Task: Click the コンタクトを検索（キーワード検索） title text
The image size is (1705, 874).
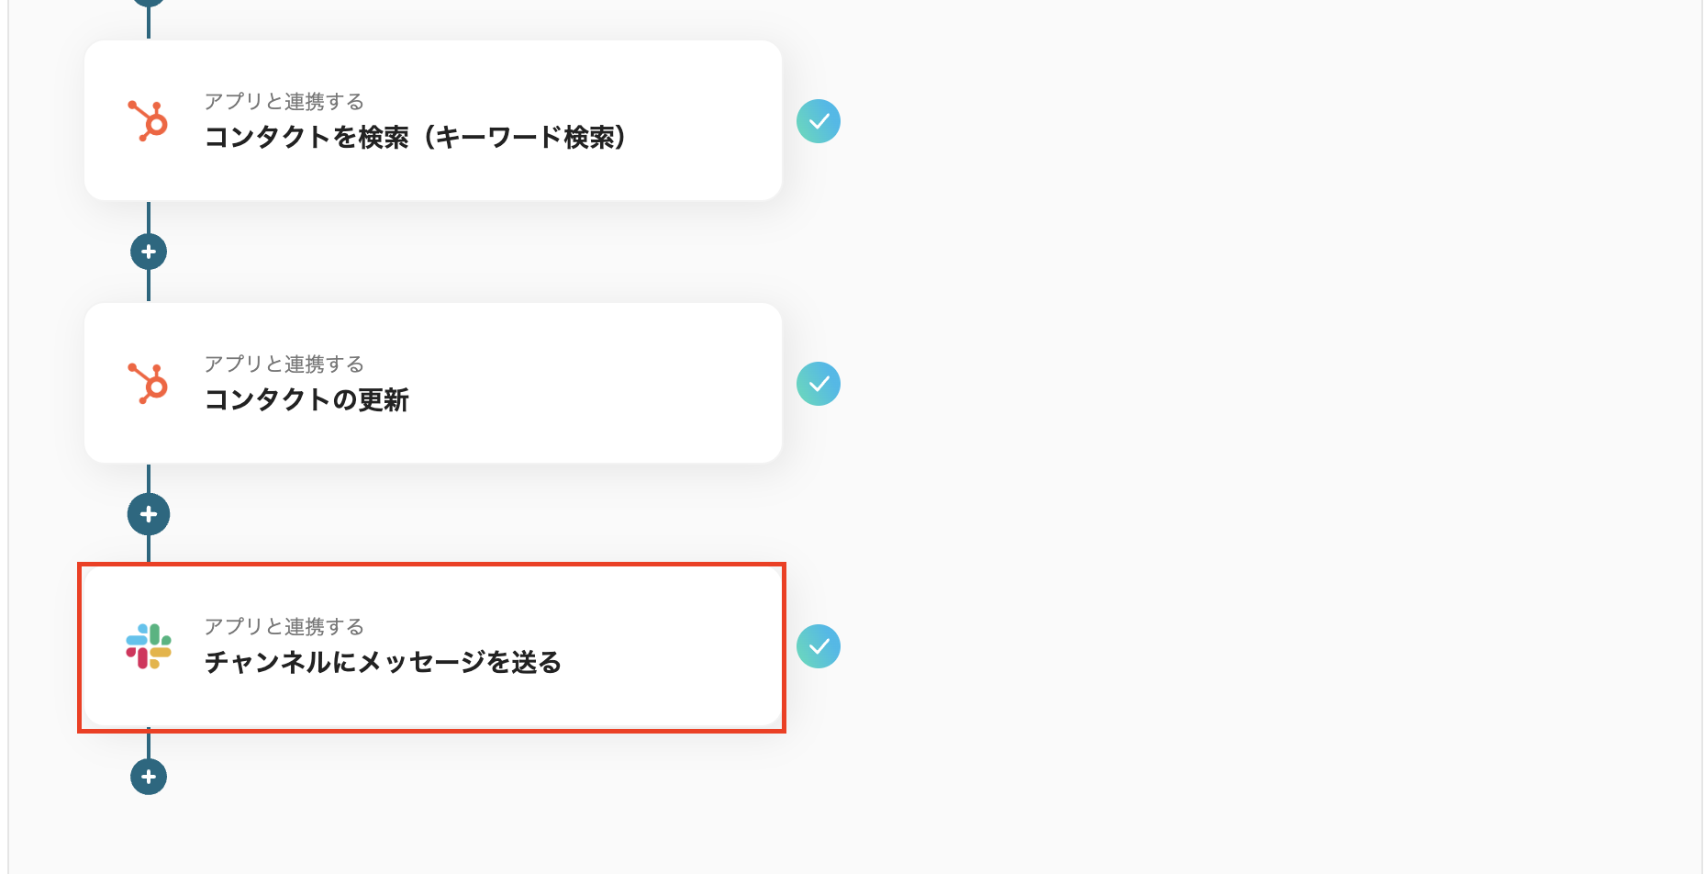Action: point(416,138)
